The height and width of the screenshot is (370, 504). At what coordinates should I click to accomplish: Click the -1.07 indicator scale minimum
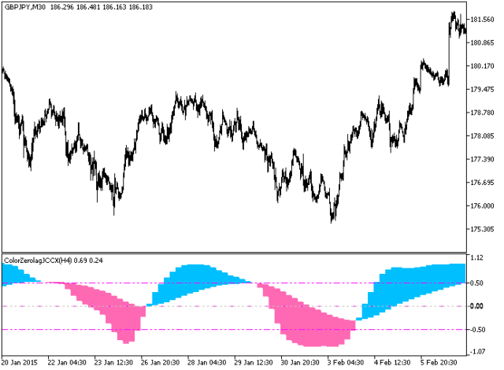(477, 352)
